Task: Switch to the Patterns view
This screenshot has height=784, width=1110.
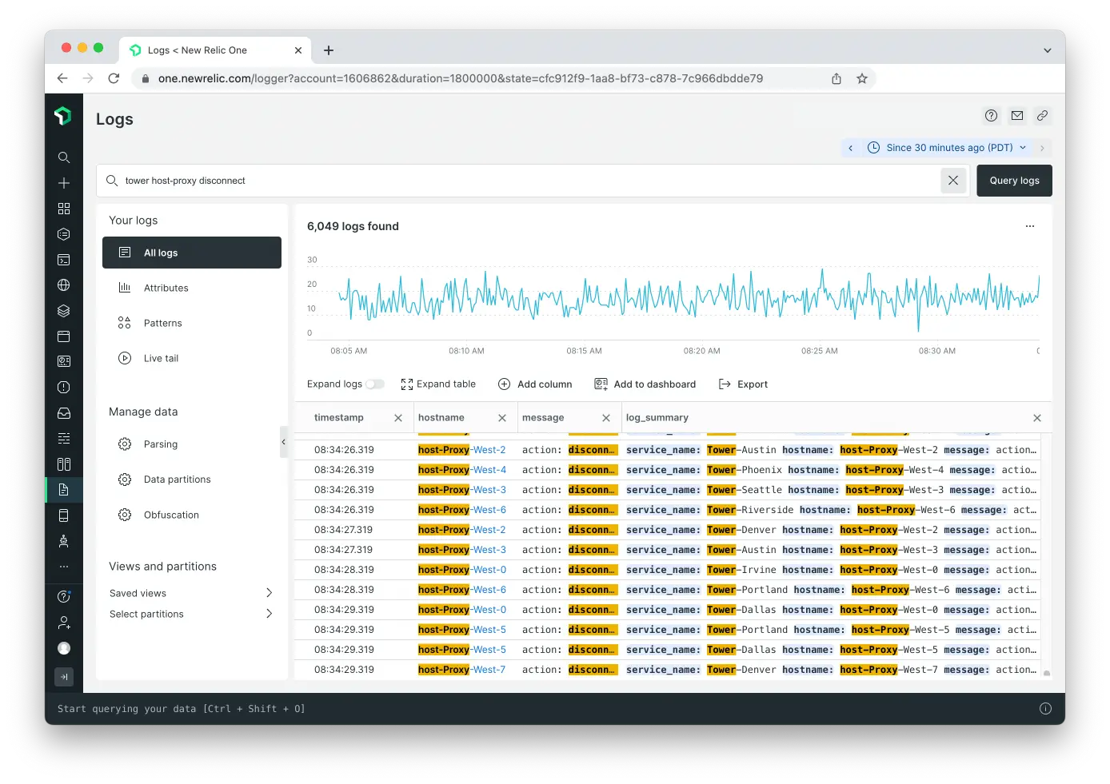Action: (x=162, y=323)
